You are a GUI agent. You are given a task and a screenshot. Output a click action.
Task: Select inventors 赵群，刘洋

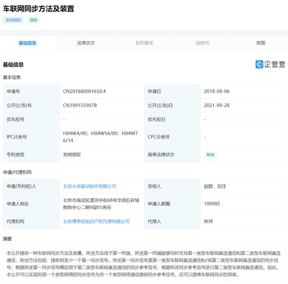215,186
